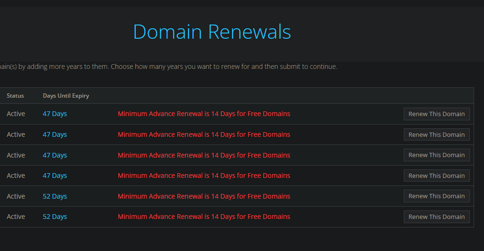Renew the domain in the third row
The height and width of the screenshot is (251, 484).
[436, 155]
